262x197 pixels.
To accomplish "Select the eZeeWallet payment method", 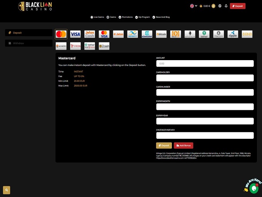I will [147, 34].
